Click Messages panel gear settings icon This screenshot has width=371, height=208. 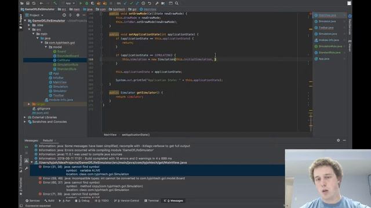coord(339,140)
